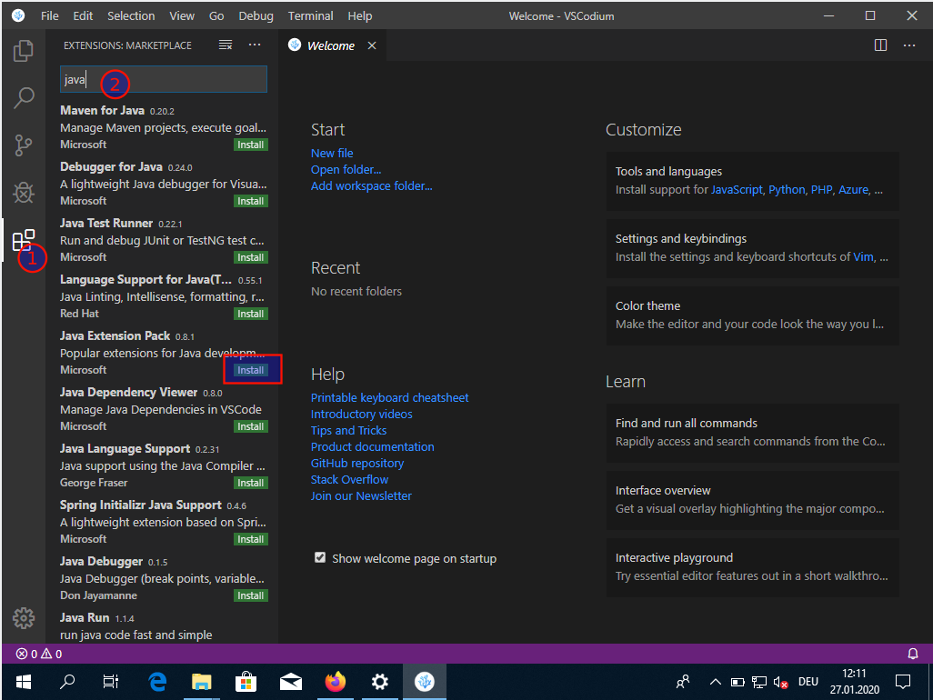Split the editor to the right
Screen dimensions: 933x700
tap(880, 45)
